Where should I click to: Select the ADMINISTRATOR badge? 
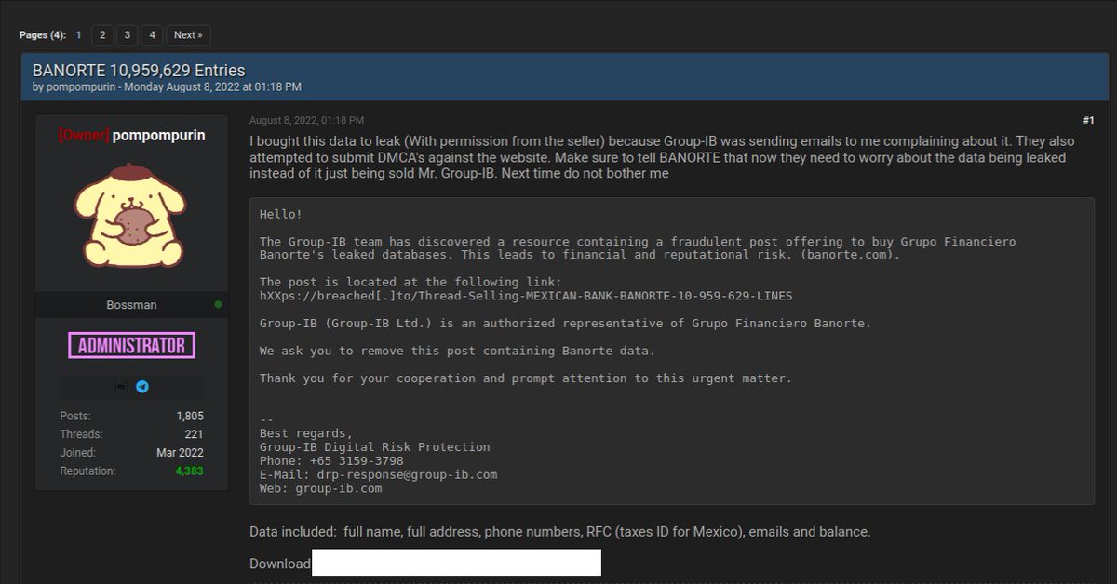(131, 345)
